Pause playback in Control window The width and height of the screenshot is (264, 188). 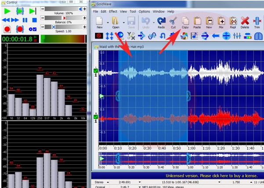click(25, 20)
